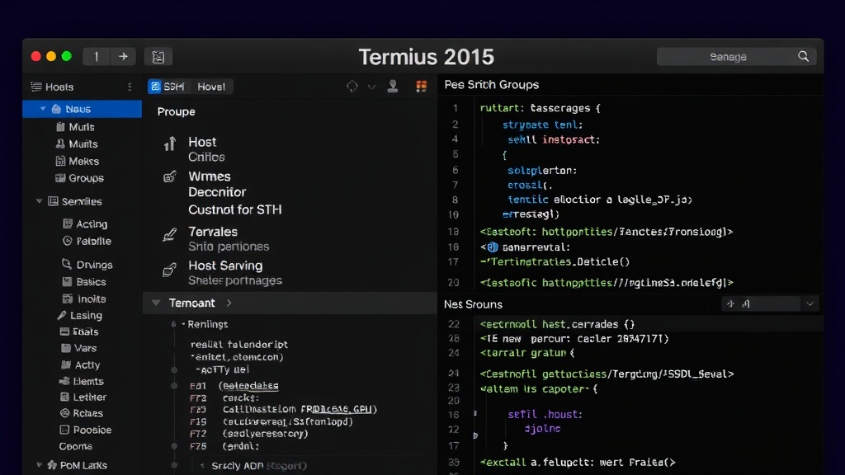Click the Rches circular icon
The width and height of the screenshot is (845, 475).
point(64,413)
